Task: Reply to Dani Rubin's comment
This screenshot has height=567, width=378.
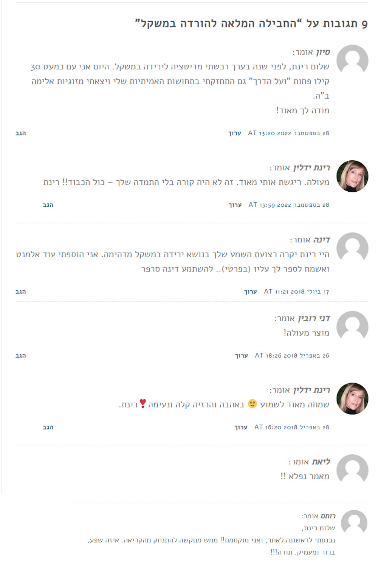Action: pyautogui.click(x=21, y=355)
